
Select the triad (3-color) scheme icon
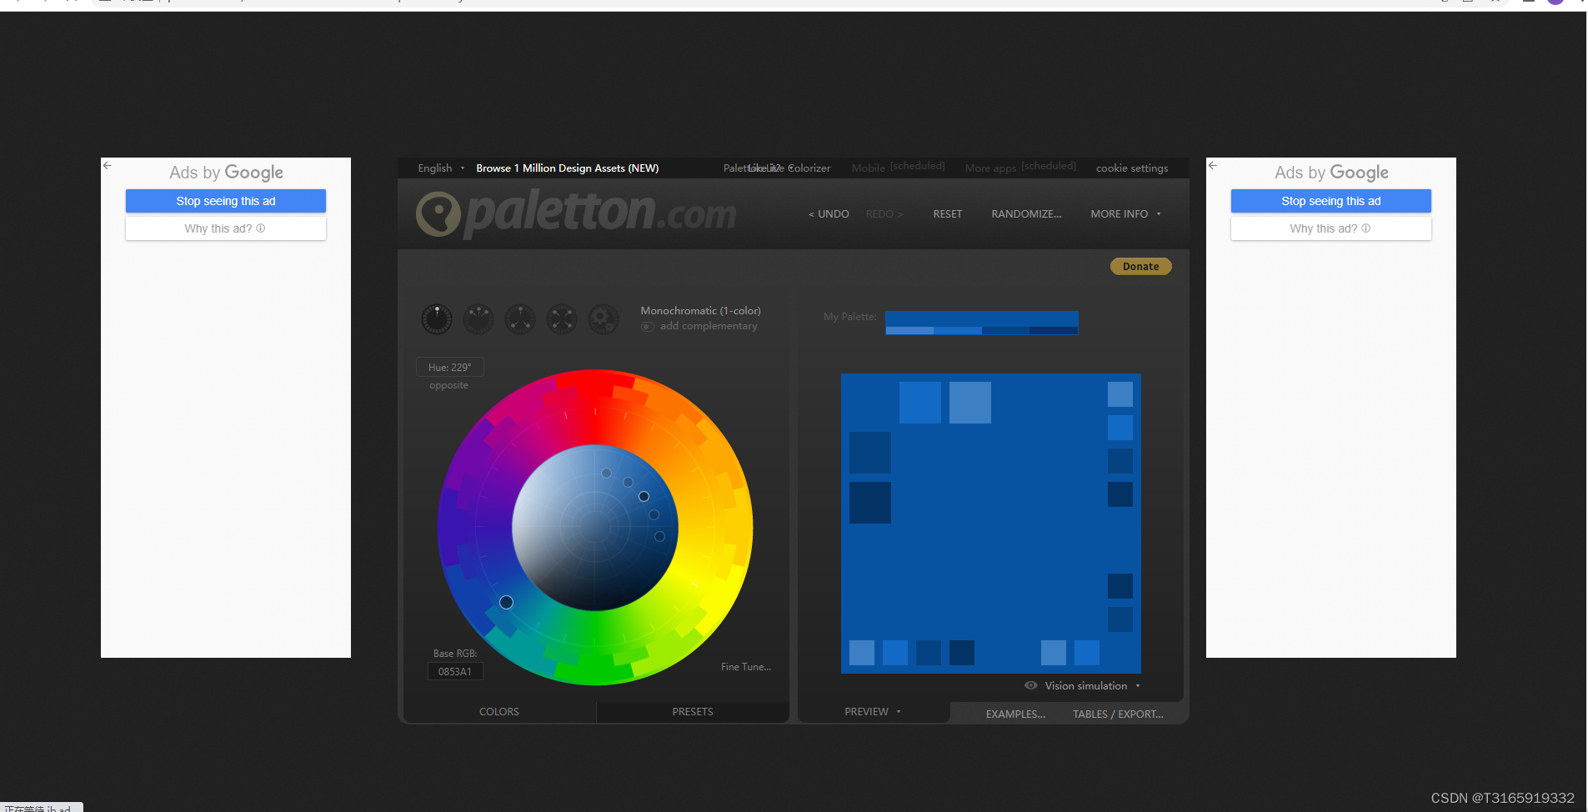point(520,319)
